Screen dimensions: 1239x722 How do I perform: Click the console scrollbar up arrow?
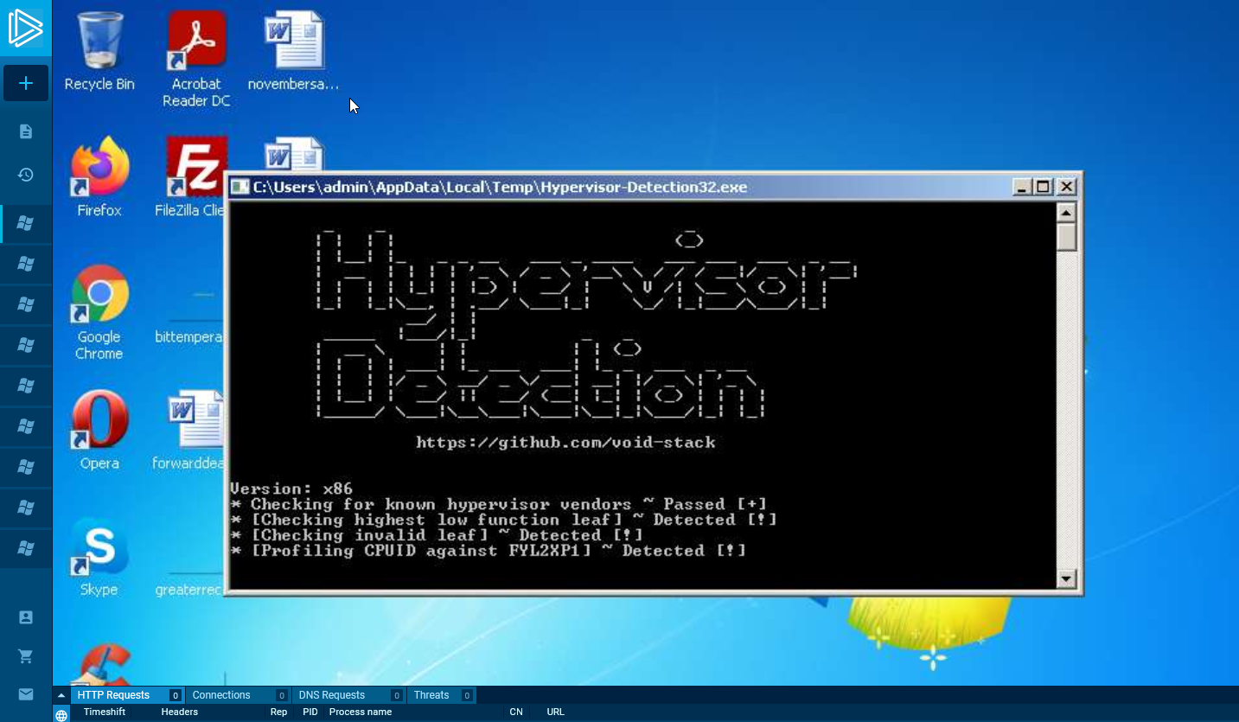coord(1066,213)
